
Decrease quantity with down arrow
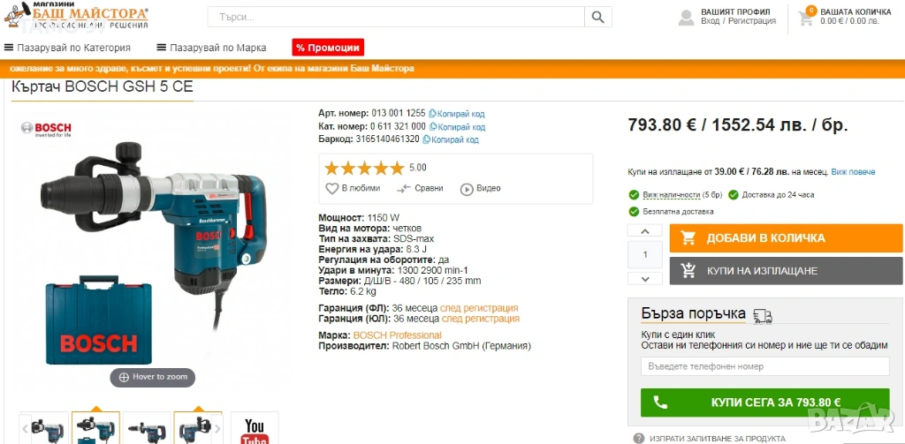coord(644,279)
